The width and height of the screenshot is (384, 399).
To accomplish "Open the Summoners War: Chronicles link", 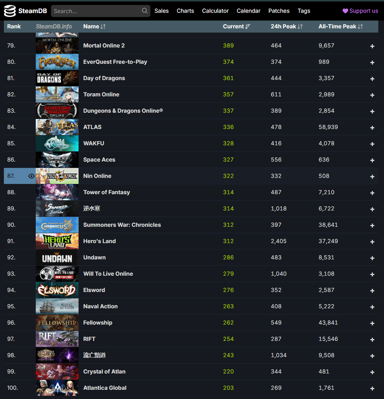I will point(122,225).
